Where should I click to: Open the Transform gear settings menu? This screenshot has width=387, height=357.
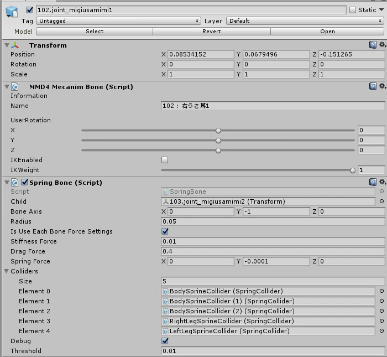(383, 44)
